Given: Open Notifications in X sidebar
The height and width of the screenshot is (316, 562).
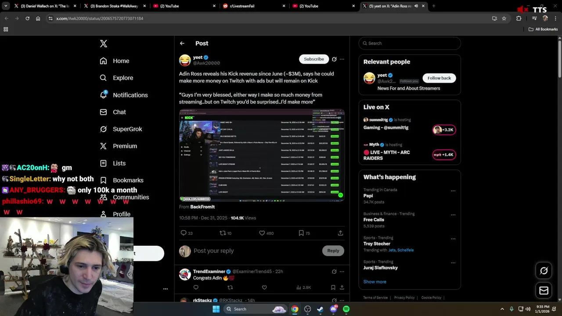Looking at the screenshot, I should pos(124,95).
